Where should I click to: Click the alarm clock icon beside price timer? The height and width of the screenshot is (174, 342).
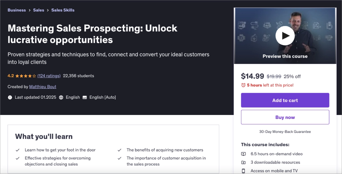pos(243,85)
